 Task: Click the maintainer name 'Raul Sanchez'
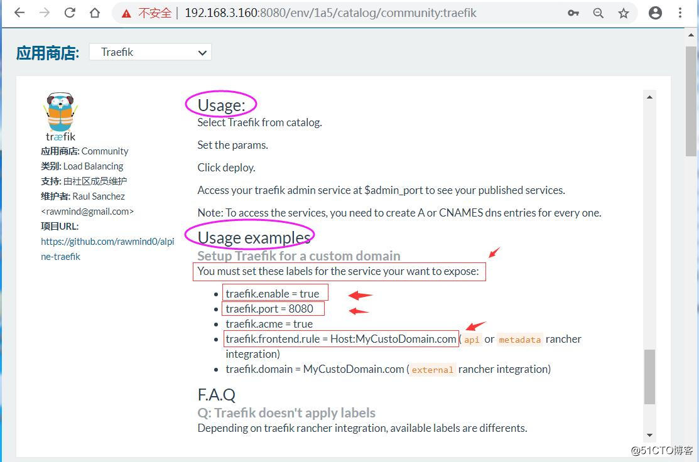[x=99, y=196]
